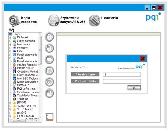
Task: Click the www.pqigroup.com link in dialog
Action: 126,68
